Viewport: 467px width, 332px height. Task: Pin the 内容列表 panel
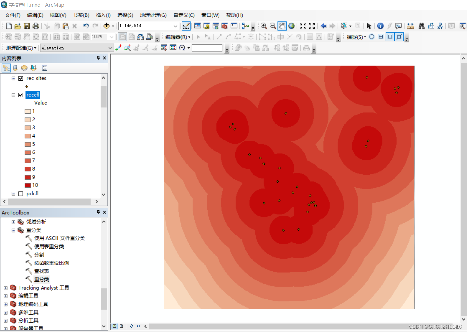(x=98, y=58)
